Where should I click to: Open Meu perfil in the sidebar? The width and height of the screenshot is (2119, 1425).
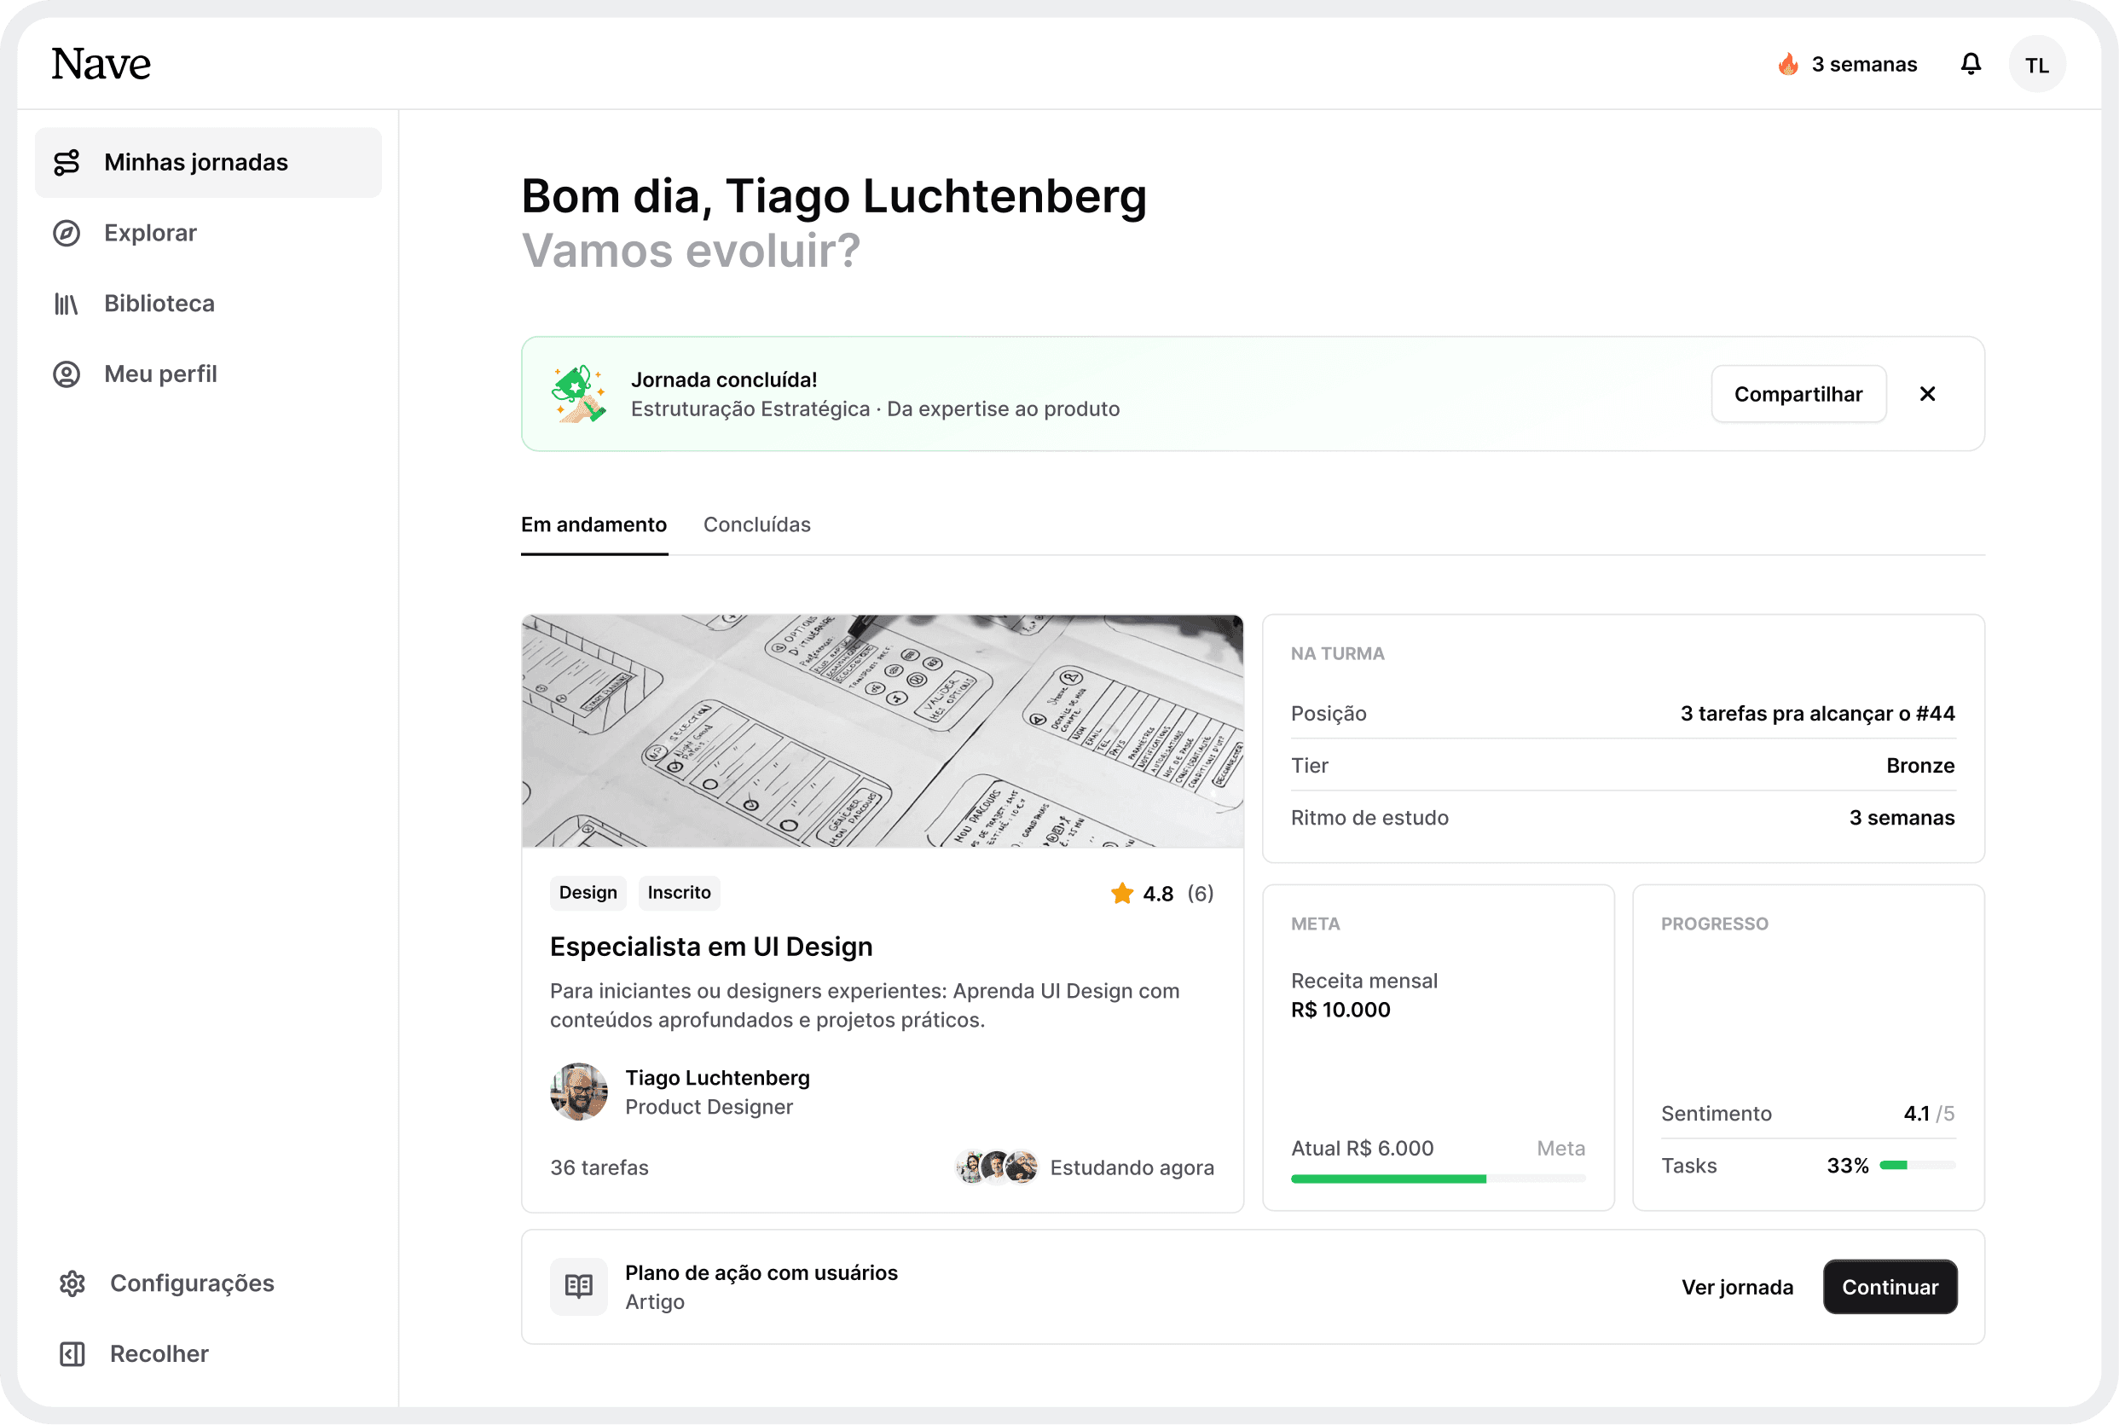tap(160, 373)
